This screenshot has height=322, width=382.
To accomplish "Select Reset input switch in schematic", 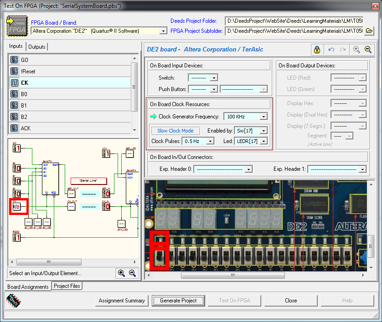I will click(x=16, y=237).
